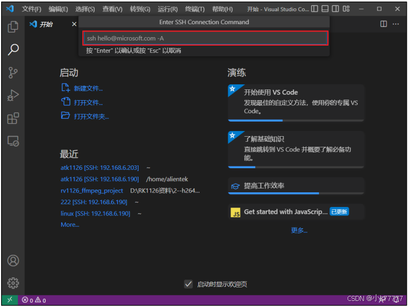Viewport: 413px width, 306px height.
Task: Click the 新建文件... link
Action: (x=88, y=88)
